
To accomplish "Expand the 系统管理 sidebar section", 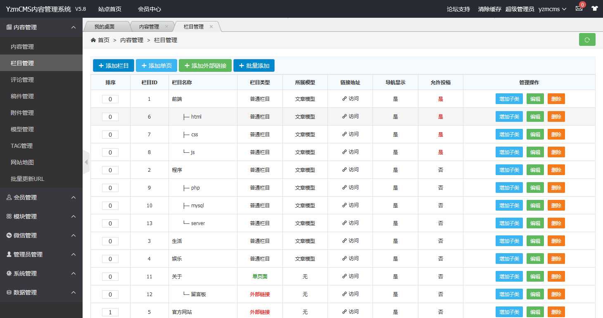I will [x=41, y=273].
